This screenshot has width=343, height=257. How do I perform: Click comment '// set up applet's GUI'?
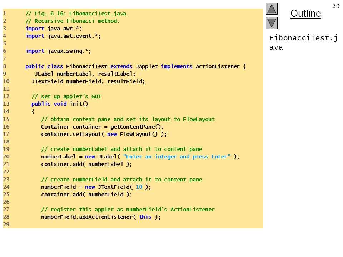66,96
